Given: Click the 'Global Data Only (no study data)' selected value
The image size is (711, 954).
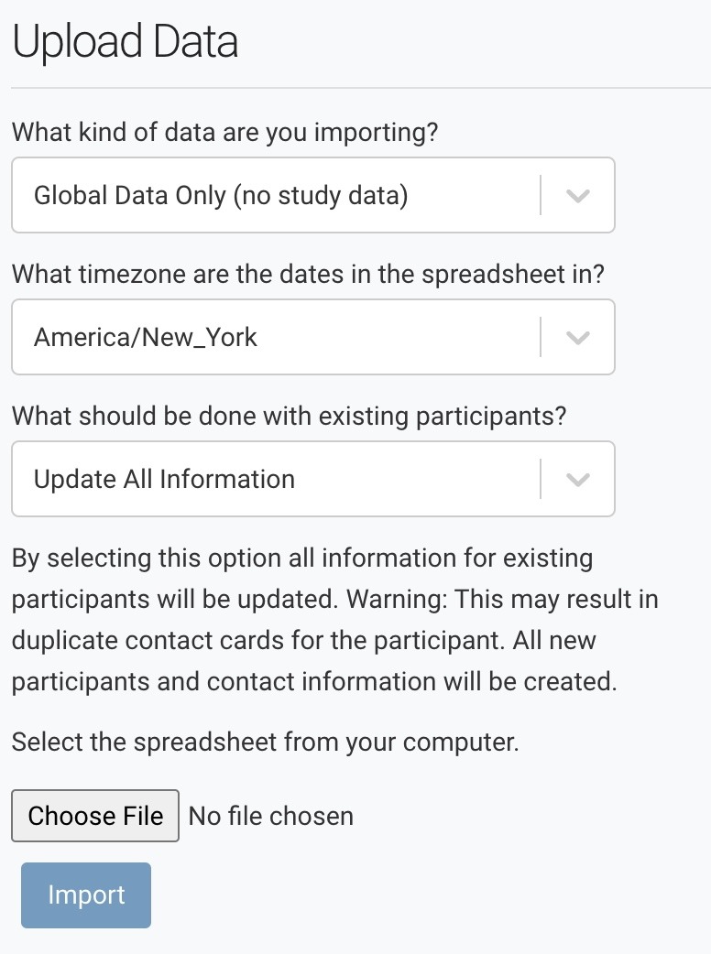Looking at the screenshot, I should coord(221,196).
